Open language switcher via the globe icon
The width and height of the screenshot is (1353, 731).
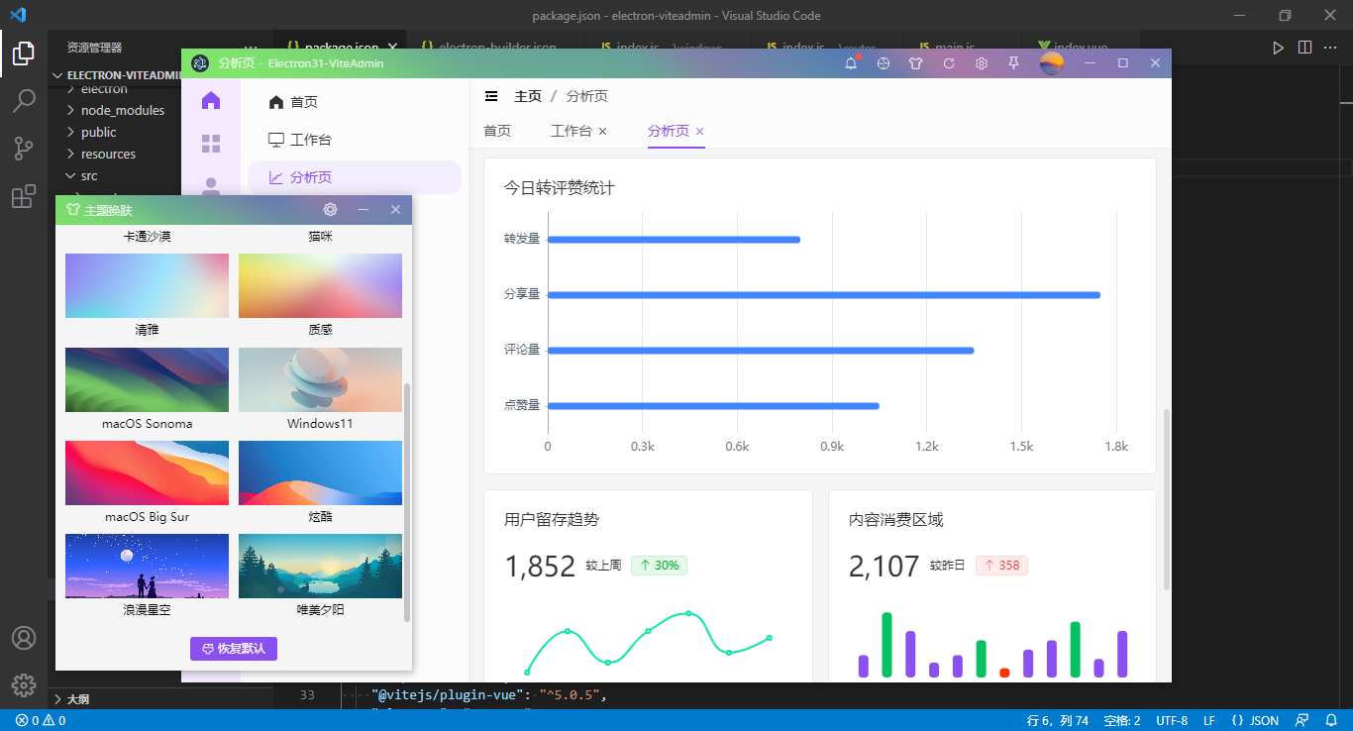tap(883, 62)
